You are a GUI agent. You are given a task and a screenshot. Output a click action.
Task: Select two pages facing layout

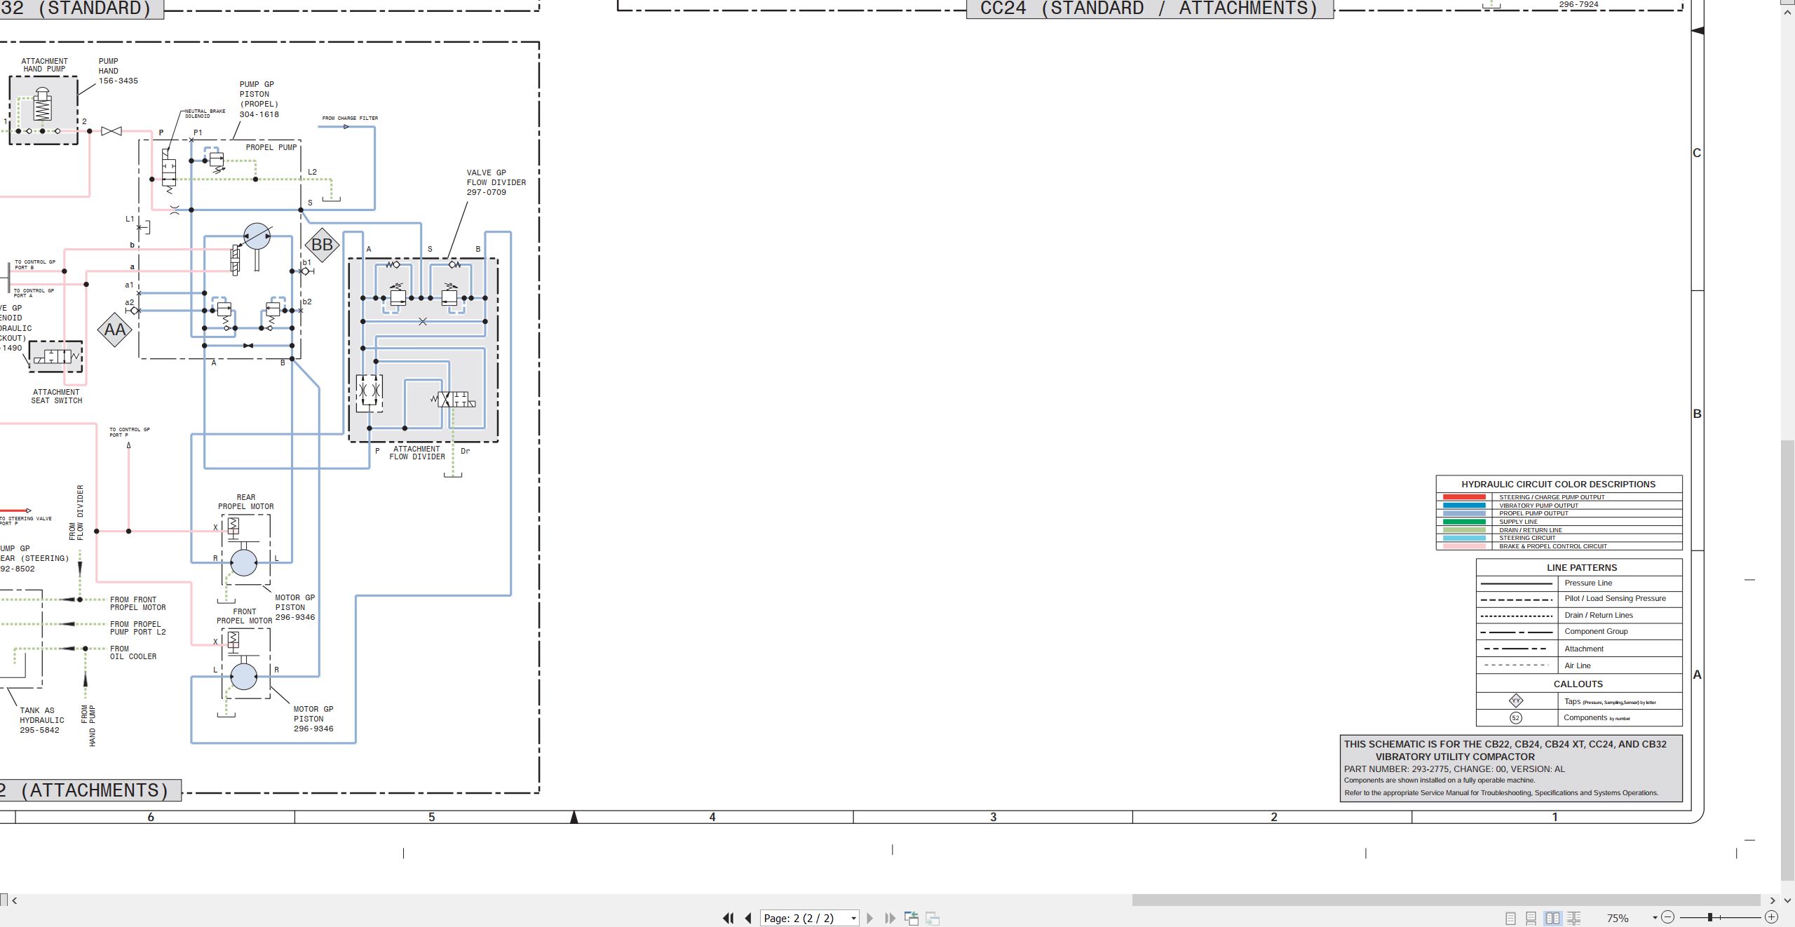tap(1553, 918)
